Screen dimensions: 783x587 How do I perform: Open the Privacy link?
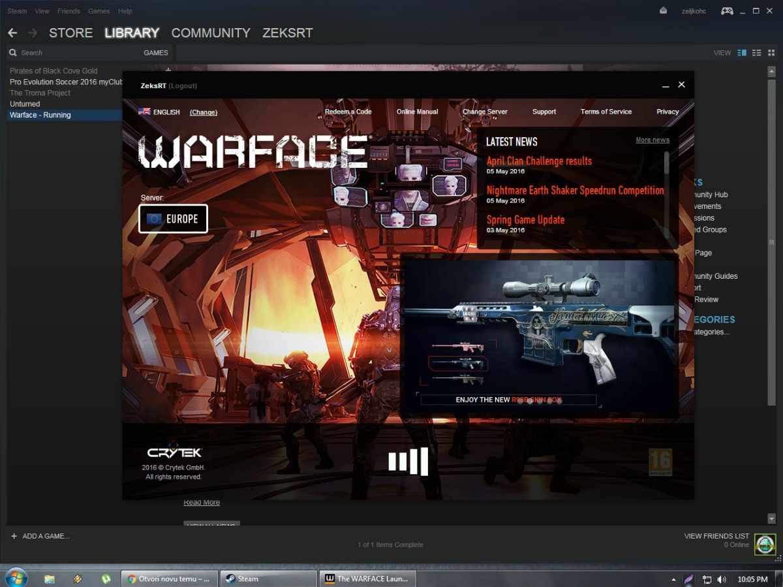tap(668, 112)
